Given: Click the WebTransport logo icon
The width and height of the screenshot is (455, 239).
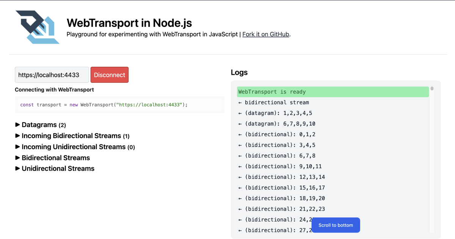Looking at the screenshot, I should pos(38,27).
